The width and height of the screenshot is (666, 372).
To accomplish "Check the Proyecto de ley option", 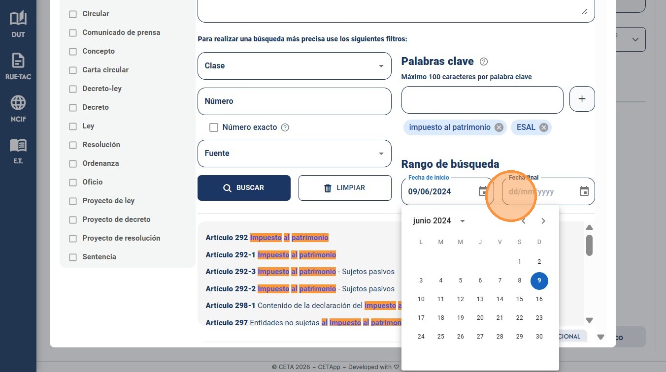I will (x=73, y=201).
